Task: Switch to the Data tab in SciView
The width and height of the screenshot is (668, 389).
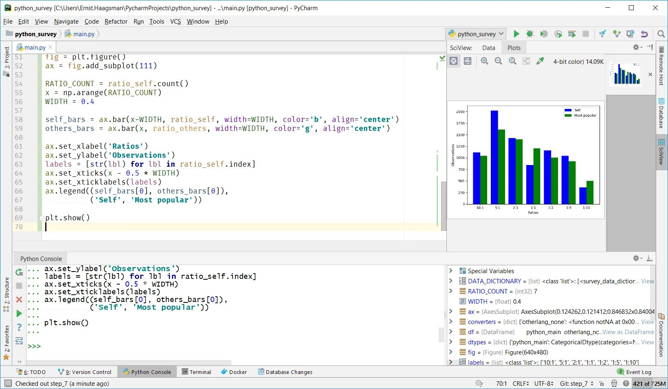Action: coord(488,48)
